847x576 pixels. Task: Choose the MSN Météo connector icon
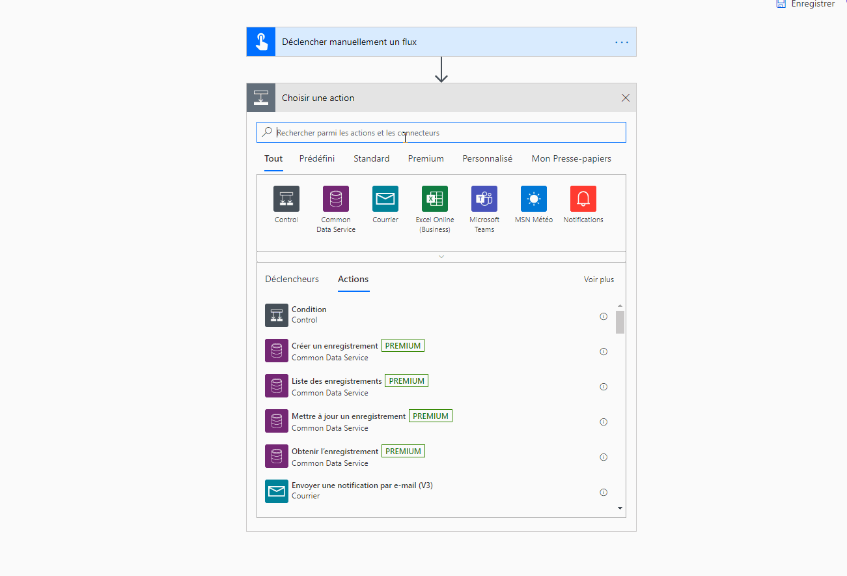534,199
